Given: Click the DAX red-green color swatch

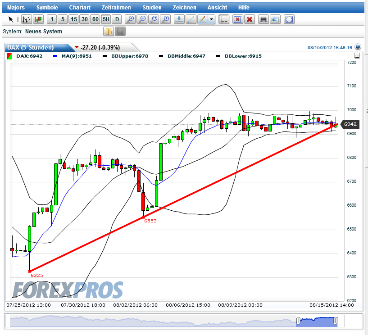Looking at the screenshot, I should coord(9,56).
